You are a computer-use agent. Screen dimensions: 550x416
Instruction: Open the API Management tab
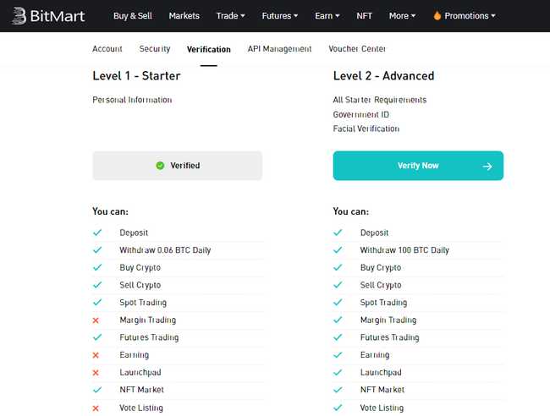coord(279,49)
